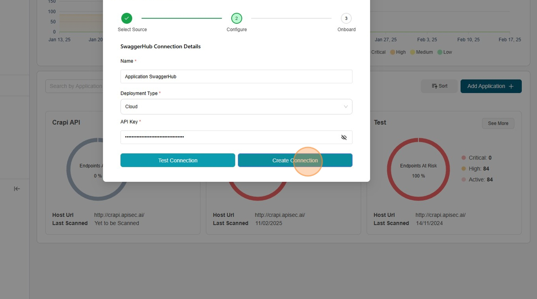Click the Add Application button
The image size is (537, 299).
coord(491,86)
